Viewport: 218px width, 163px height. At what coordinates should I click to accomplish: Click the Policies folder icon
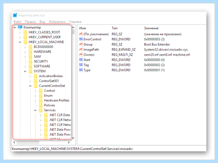pyautogui.click(x=41, y=106)
